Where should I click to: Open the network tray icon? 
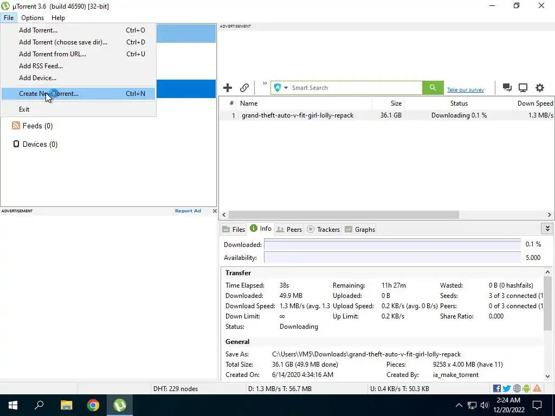point(472,405)
